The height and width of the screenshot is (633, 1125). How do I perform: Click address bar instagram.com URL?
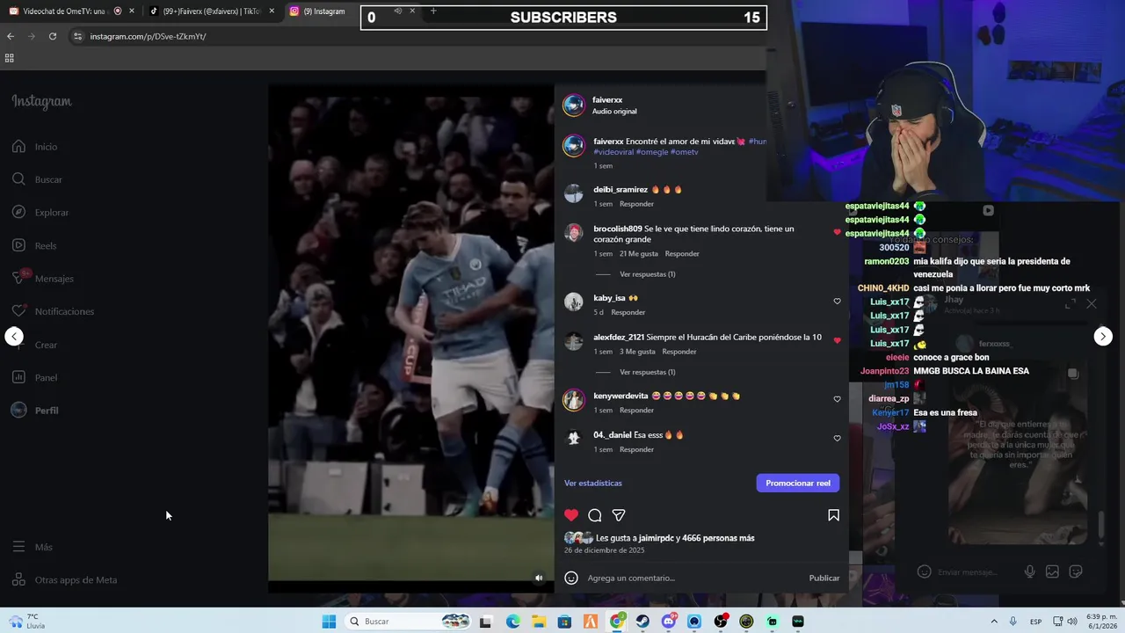click(148, 36)
